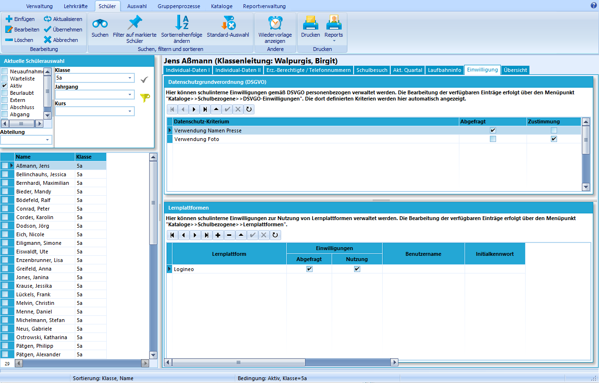Switch to Verwaltung ribbon tab

pos(40,6)
